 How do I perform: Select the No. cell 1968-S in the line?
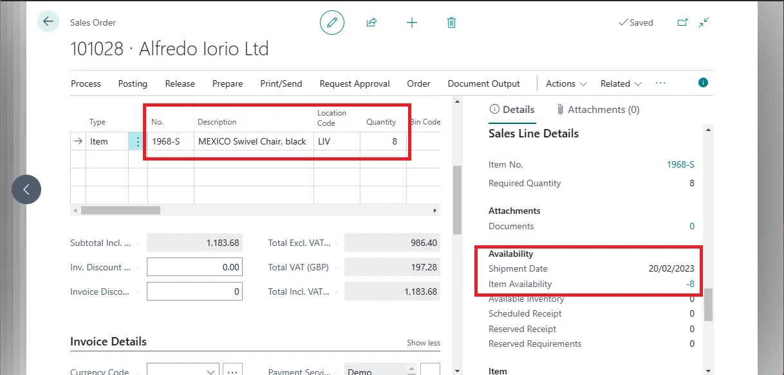coord(171,141)
